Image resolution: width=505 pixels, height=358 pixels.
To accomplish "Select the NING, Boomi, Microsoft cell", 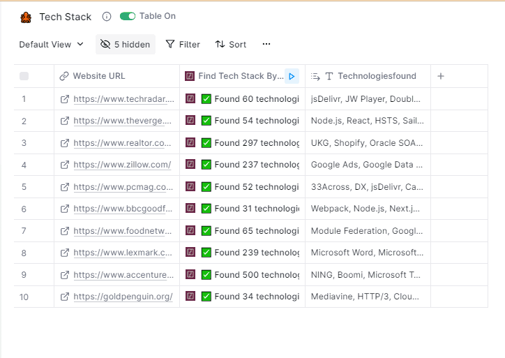I will (368, 275).
